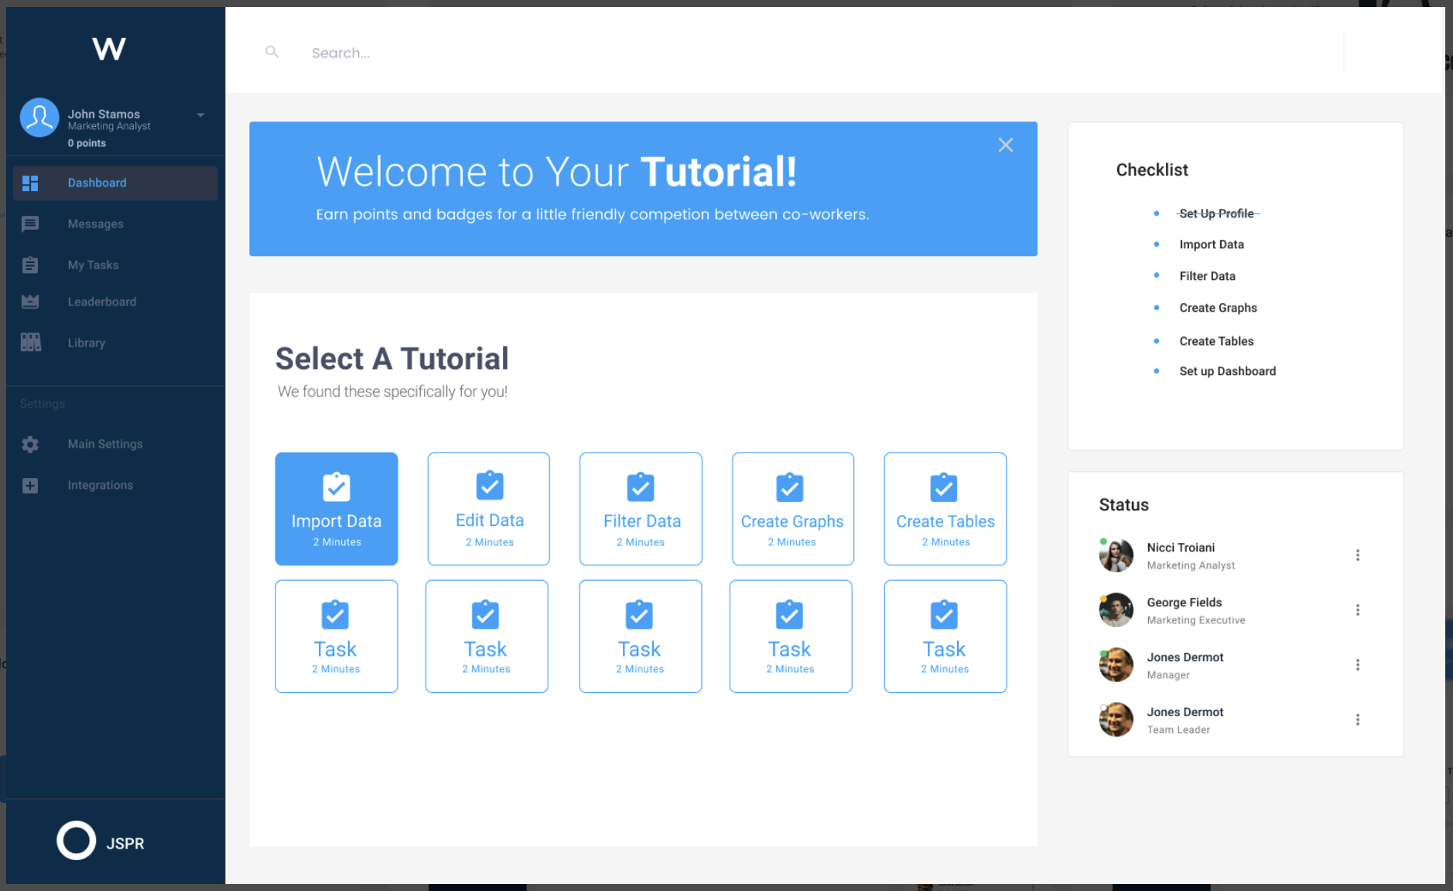The height and width of the screenshot is (891, 1453).
Task: Open Main Settings
Action: pos(105,444)
